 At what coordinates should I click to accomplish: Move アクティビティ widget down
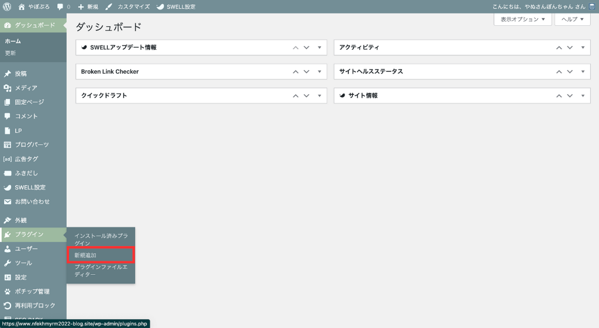coord(570,48)
